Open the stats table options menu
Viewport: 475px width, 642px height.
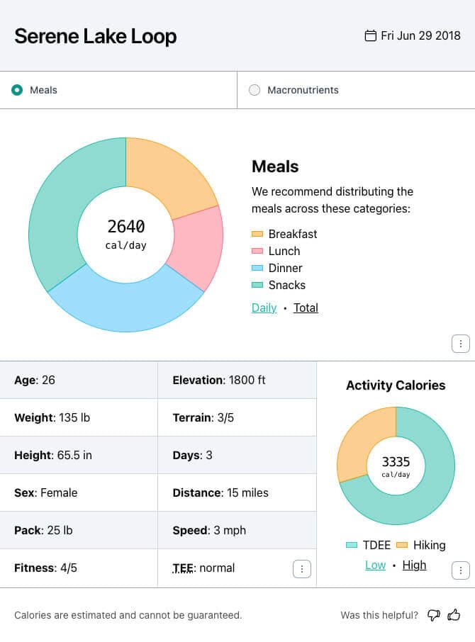pos(302,568)
